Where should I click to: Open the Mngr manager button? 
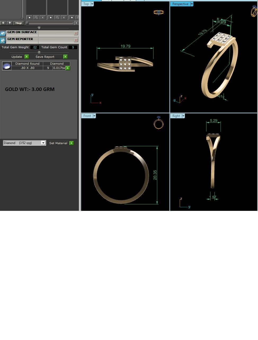(19, 23)
